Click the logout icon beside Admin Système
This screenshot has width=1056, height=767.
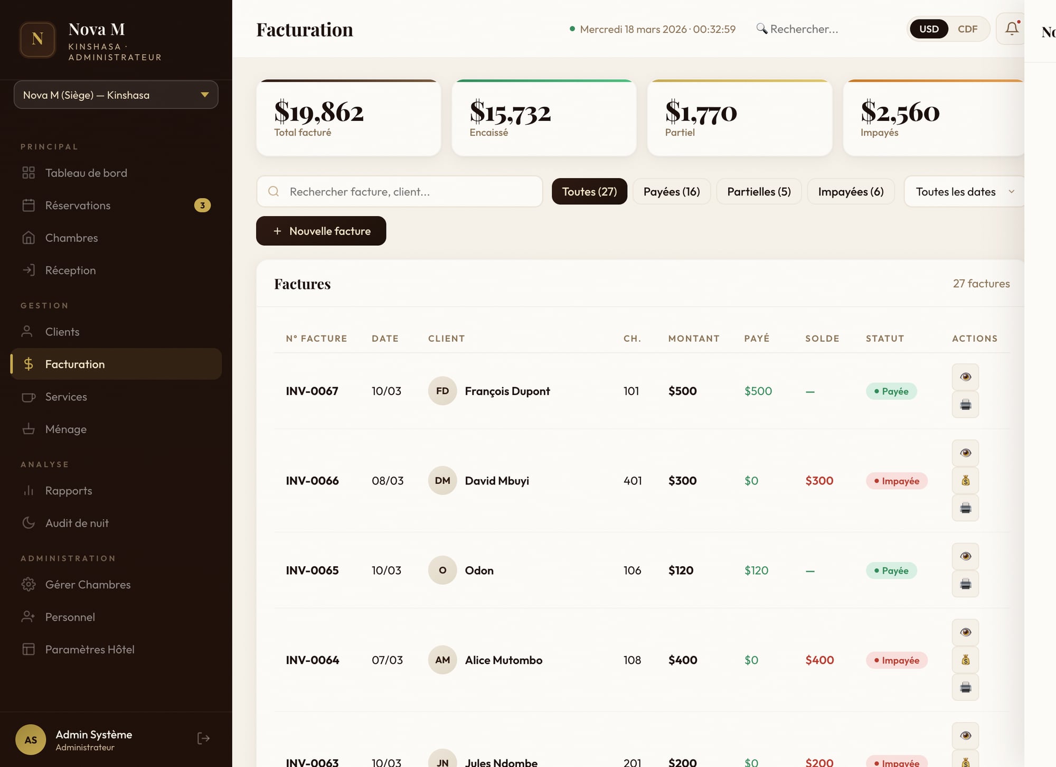203,738
